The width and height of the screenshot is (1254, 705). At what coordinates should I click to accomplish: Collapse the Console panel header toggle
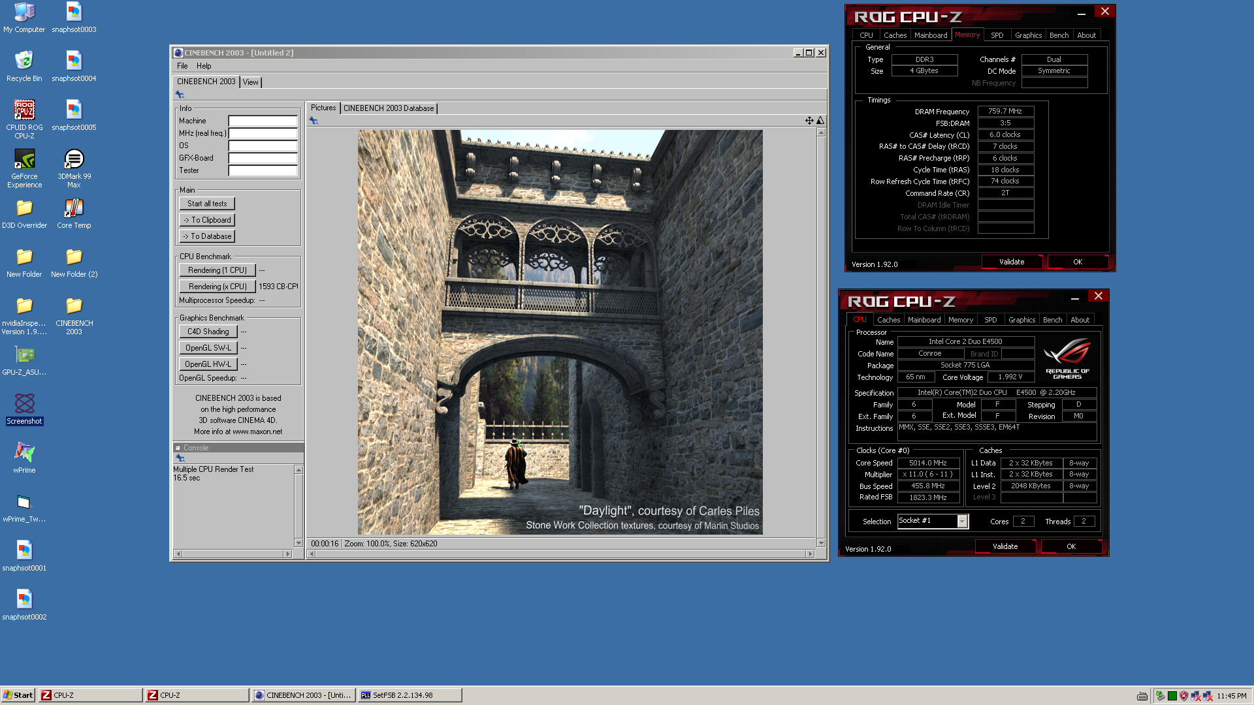[x=178, y=448]
